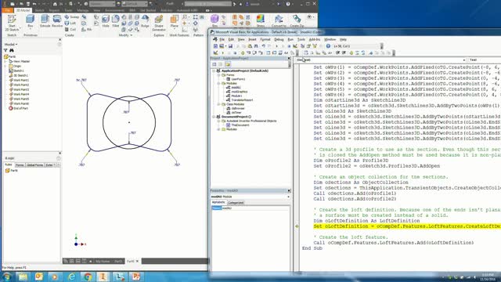Switch to Categorized properties tab
Image resolution: width=501 pixels, height=282 pixels.
tap(236, 202)
